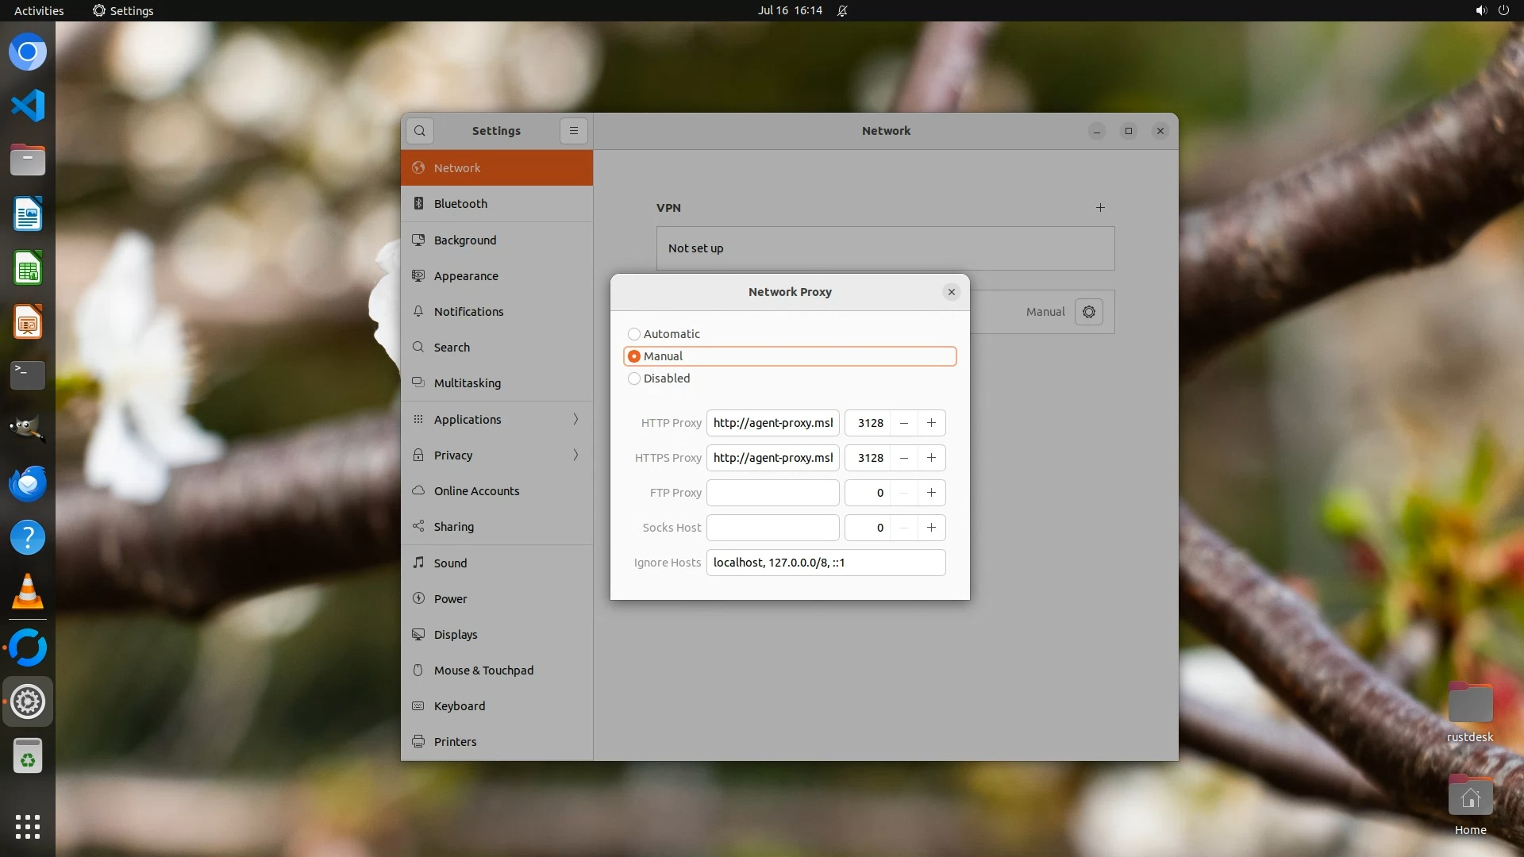Open VLC media player from the dock
This screenshot has width=1524, height=857.
[28, 591]
